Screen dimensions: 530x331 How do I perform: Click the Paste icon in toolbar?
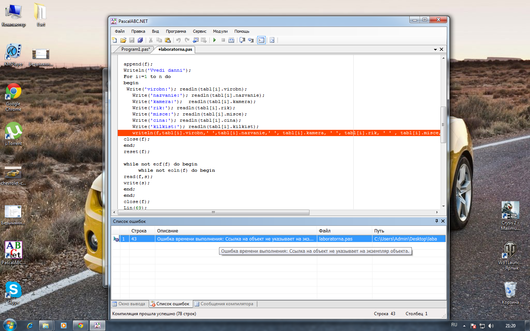[x=168, y=40]
